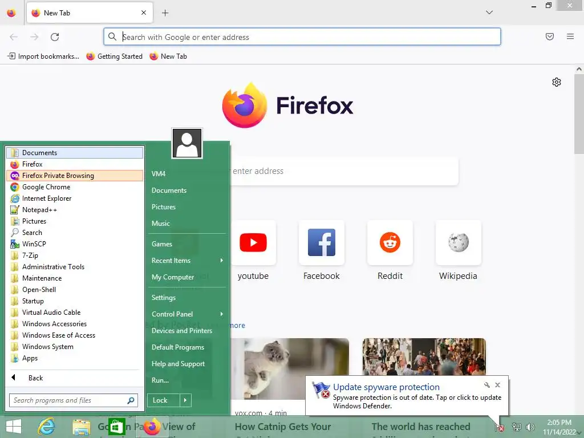Open the Startup folder
Image resolution: width=584 pixels, height=438 pixels.
pyautogui.click(x=75, y=301)
